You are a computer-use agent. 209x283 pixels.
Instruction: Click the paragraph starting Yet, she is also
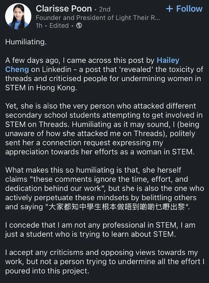click(104, 129)
